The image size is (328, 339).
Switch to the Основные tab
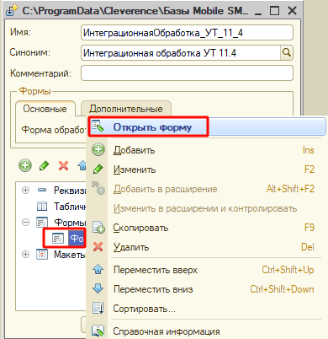point(45,109)
